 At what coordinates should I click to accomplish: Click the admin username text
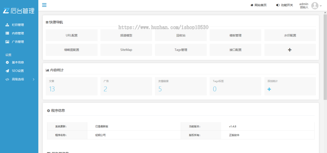[x=304, y=4]
